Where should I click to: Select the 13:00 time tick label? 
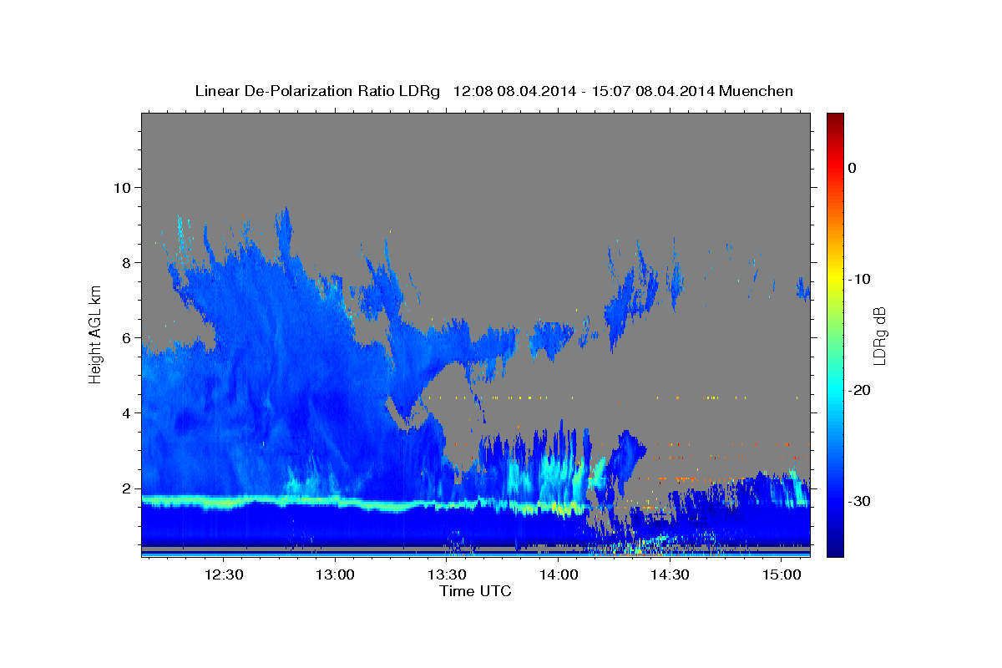336,574
